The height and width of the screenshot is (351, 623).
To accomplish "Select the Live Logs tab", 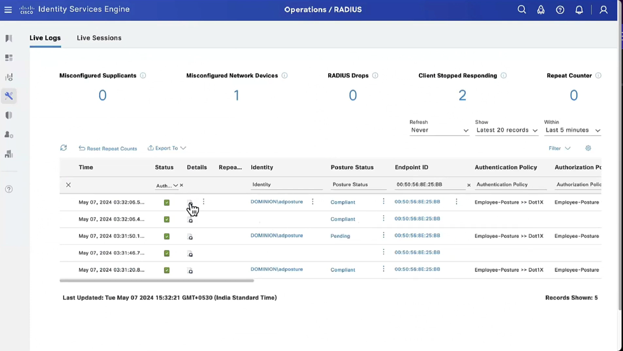I will click(45, 38).
